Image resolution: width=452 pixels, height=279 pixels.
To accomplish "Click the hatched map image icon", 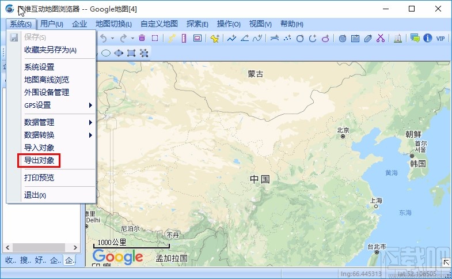I will tap(355, 38).
